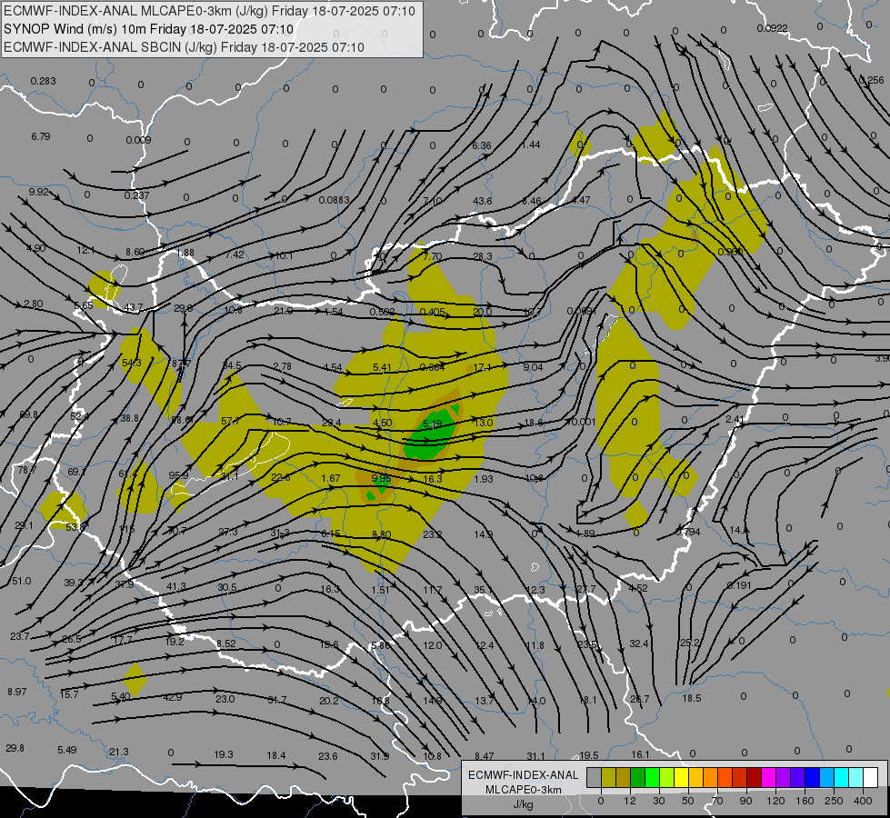This screenshot has height=818, width=890.
Task: Click the map value '9.92'
Action: coord(38,192)
